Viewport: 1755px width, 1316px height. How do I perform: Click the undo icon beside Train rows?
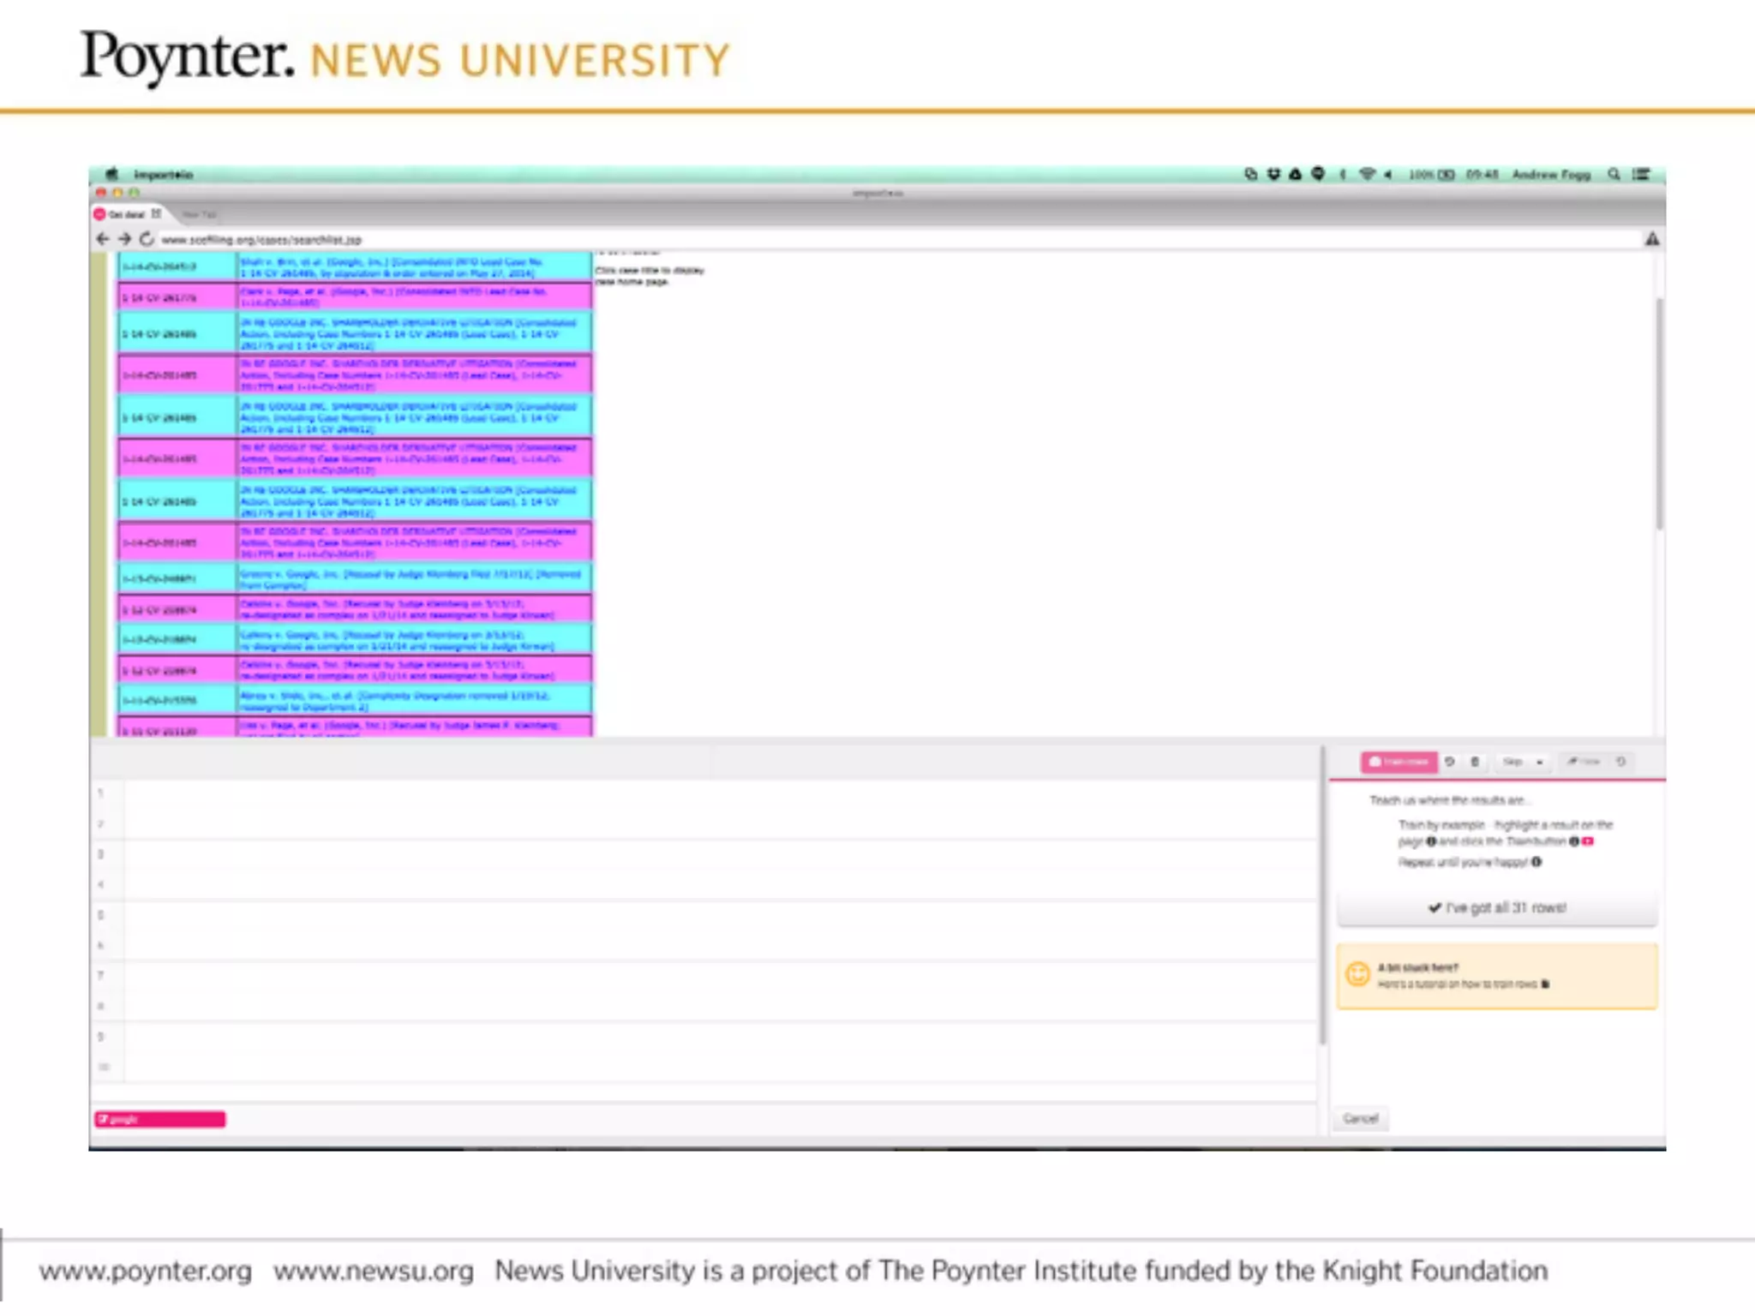coord(1450,762)
